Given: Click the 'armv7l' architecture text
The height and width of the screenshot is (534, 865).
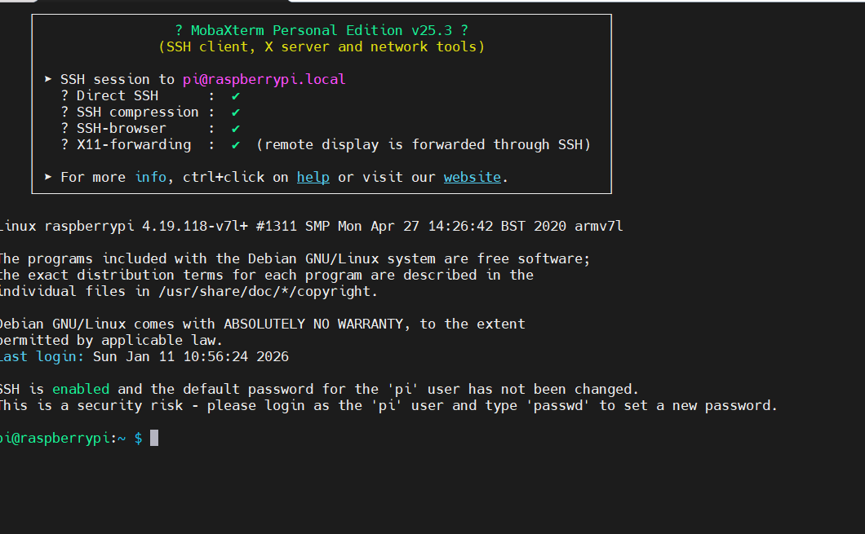Looking at the screenshot, I should click(598, 226).
